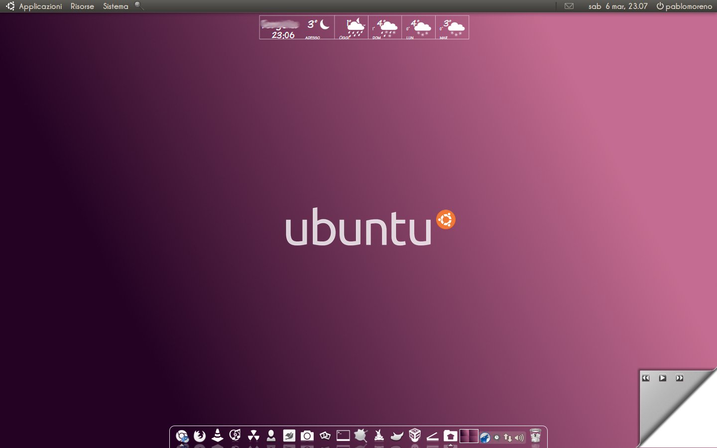This screenshot has height=448, width=717.
Task: Click the small clock tray icon in dock
Action: 496,438
